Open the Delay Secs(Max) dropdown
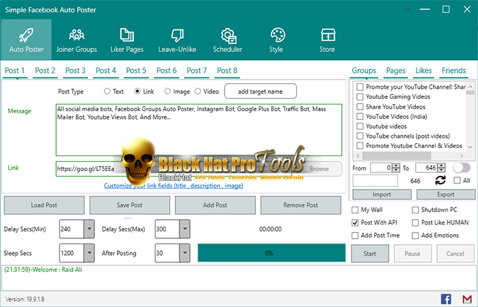Viewport: 478px width, 307px height. (184, 229)
